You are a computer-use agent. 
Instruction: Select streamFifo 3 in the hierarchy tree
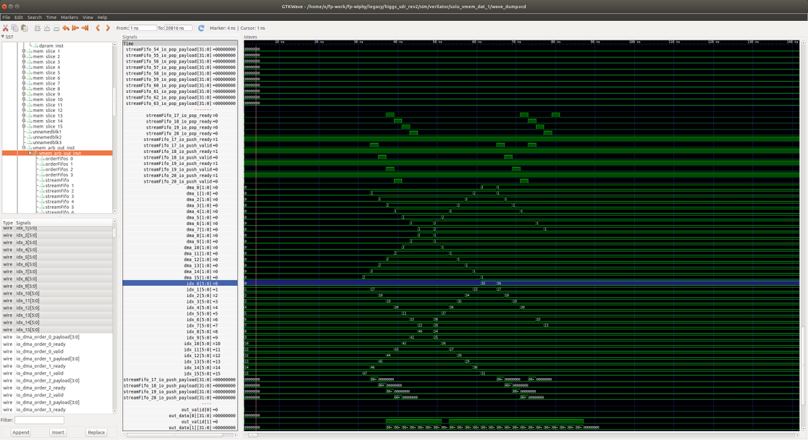pos(57,197)
